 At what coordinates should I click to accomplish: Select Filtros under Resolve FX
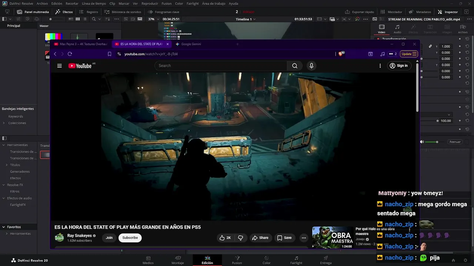[15, 191]
